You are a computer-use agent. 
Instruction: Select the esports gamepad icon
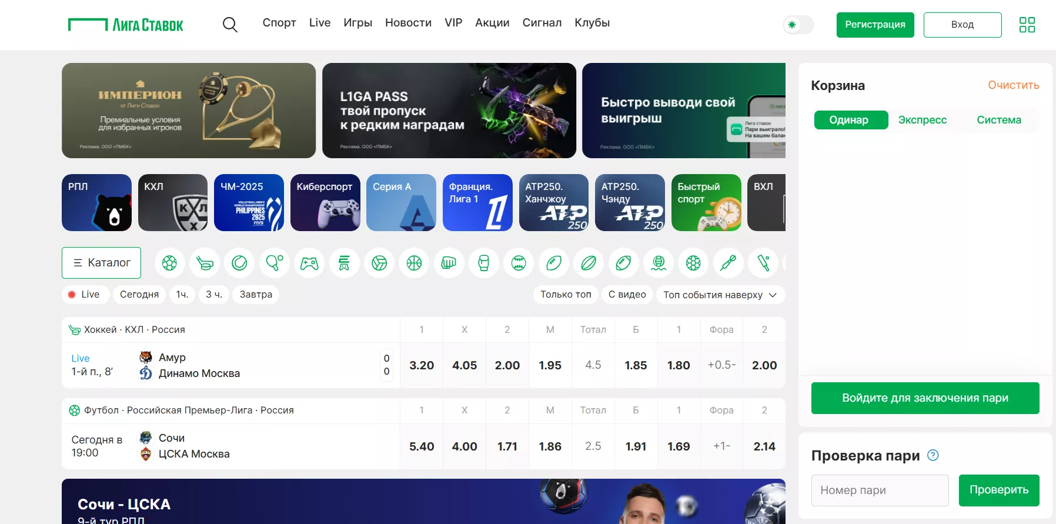click(309, 263)
